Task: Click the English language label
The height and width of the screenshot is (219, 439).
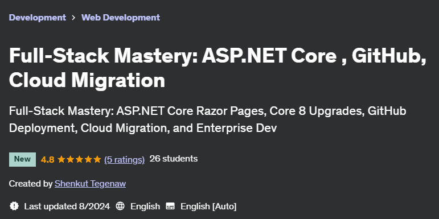Action: pyautogui.click(x=145, y=206)
